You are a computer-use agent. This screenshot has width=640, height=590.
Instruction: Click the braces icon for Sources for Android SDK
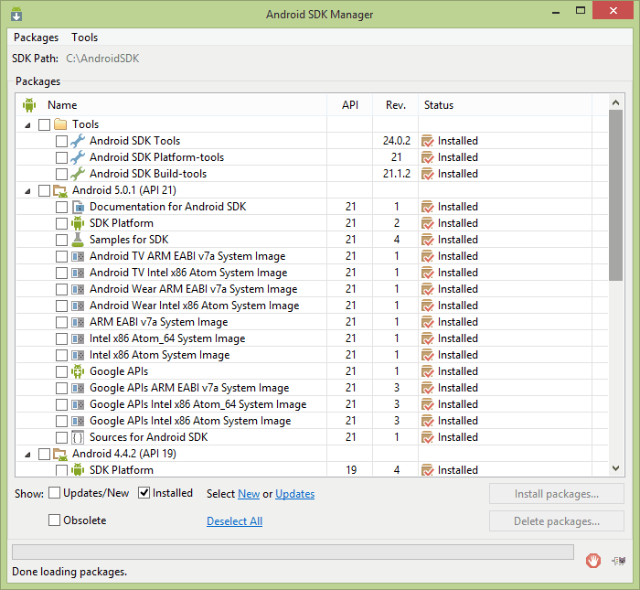tap(78, 437)
